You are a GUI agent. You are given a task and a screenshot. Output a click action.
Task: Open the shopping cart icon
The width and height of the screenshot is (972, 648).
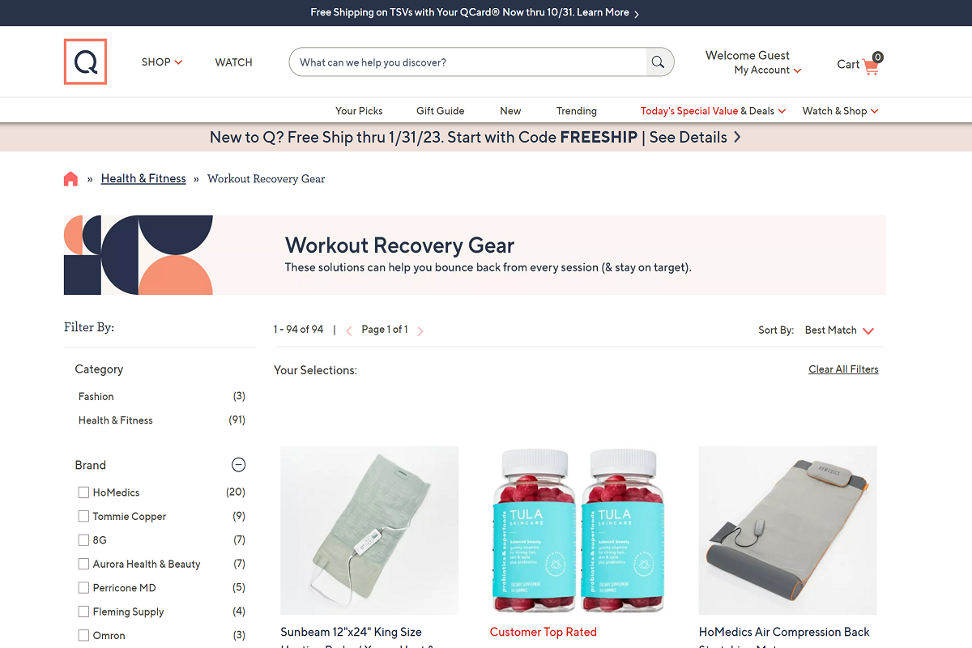click(872, 65)
